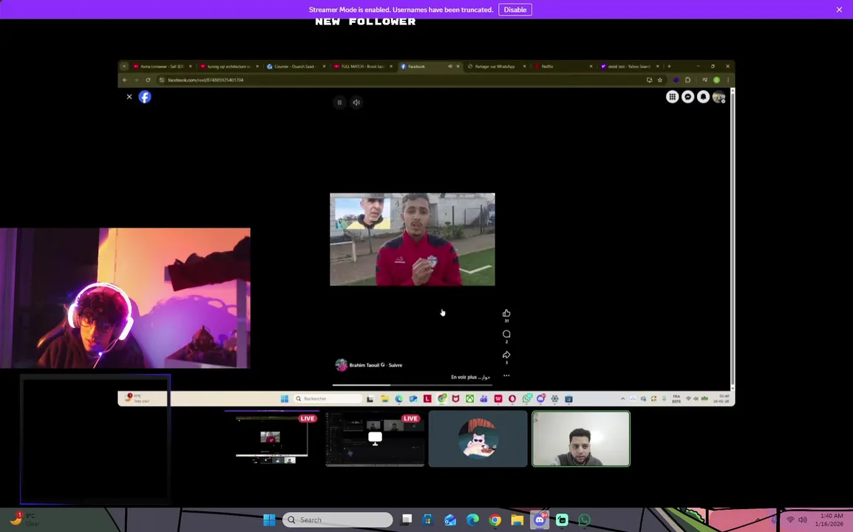
Task: Open WhatsApp from the main taskbar
Action: (584, 520)
